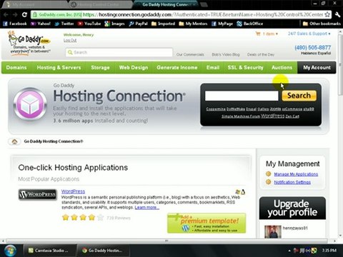
Task: Click the Log Out link
Action: [x=70, y=41]
